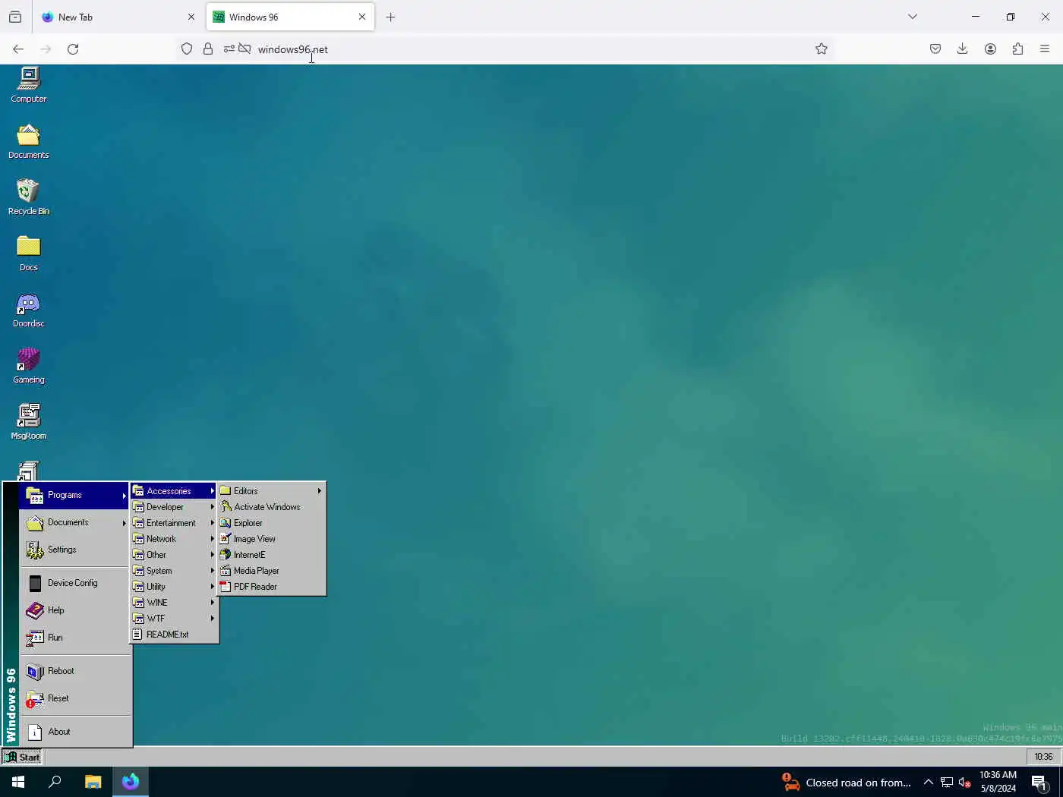Open the browser extensions menu
Viewport: 1063px width, 797px height.
pos(1017,49)
